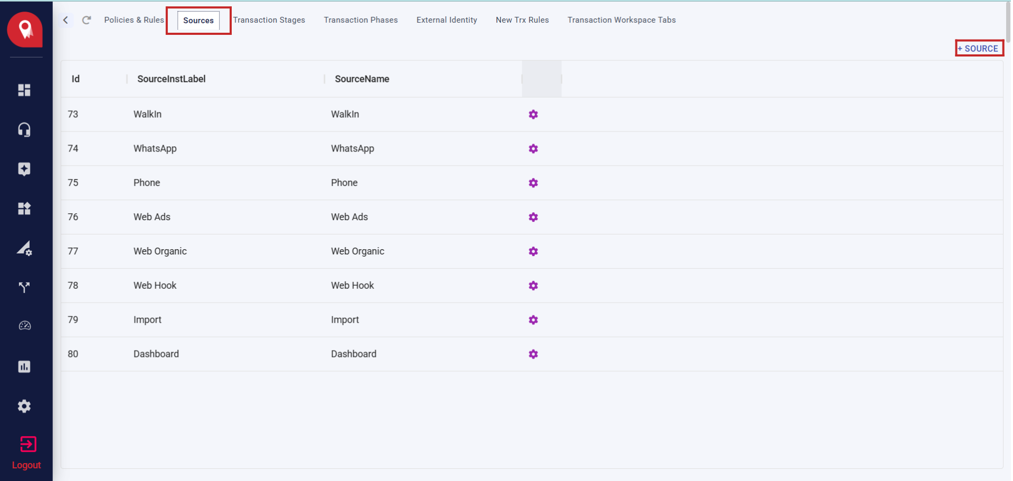This screenshot has height=481, width=1013.
Task: Click the red map-pin app logo
Action: coord(25,30)
